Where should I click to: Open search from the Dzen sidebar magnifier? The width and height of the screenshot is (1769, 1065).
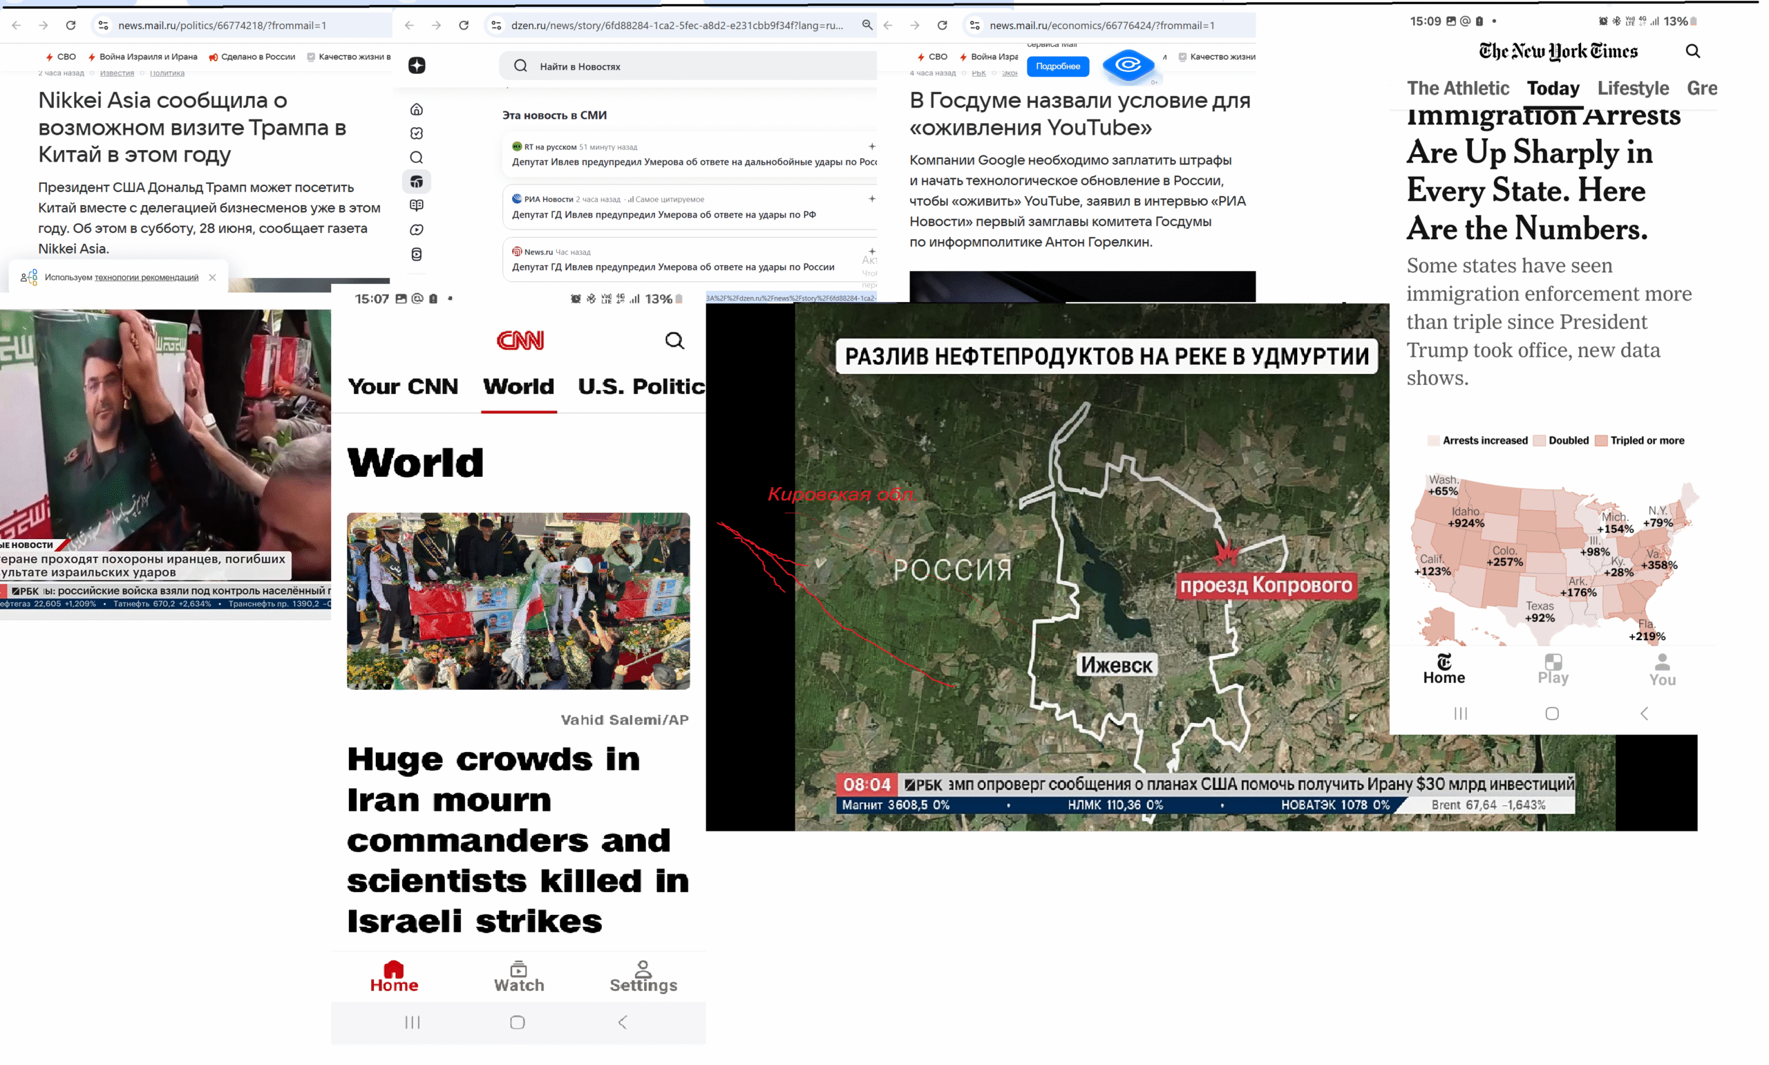pyautogui.click(x=416, y=157)
